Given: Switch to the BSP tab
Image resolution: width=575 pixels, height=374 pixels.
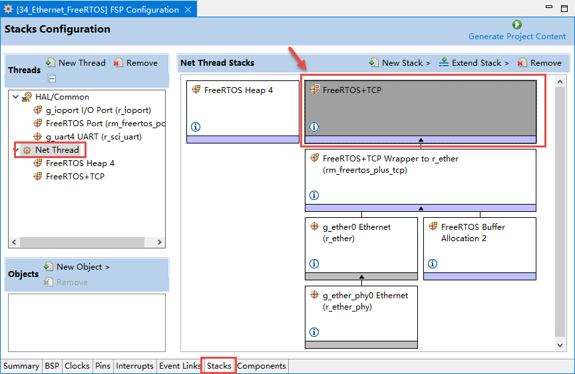Looking at the screenshot, I should tap(52, 366).
